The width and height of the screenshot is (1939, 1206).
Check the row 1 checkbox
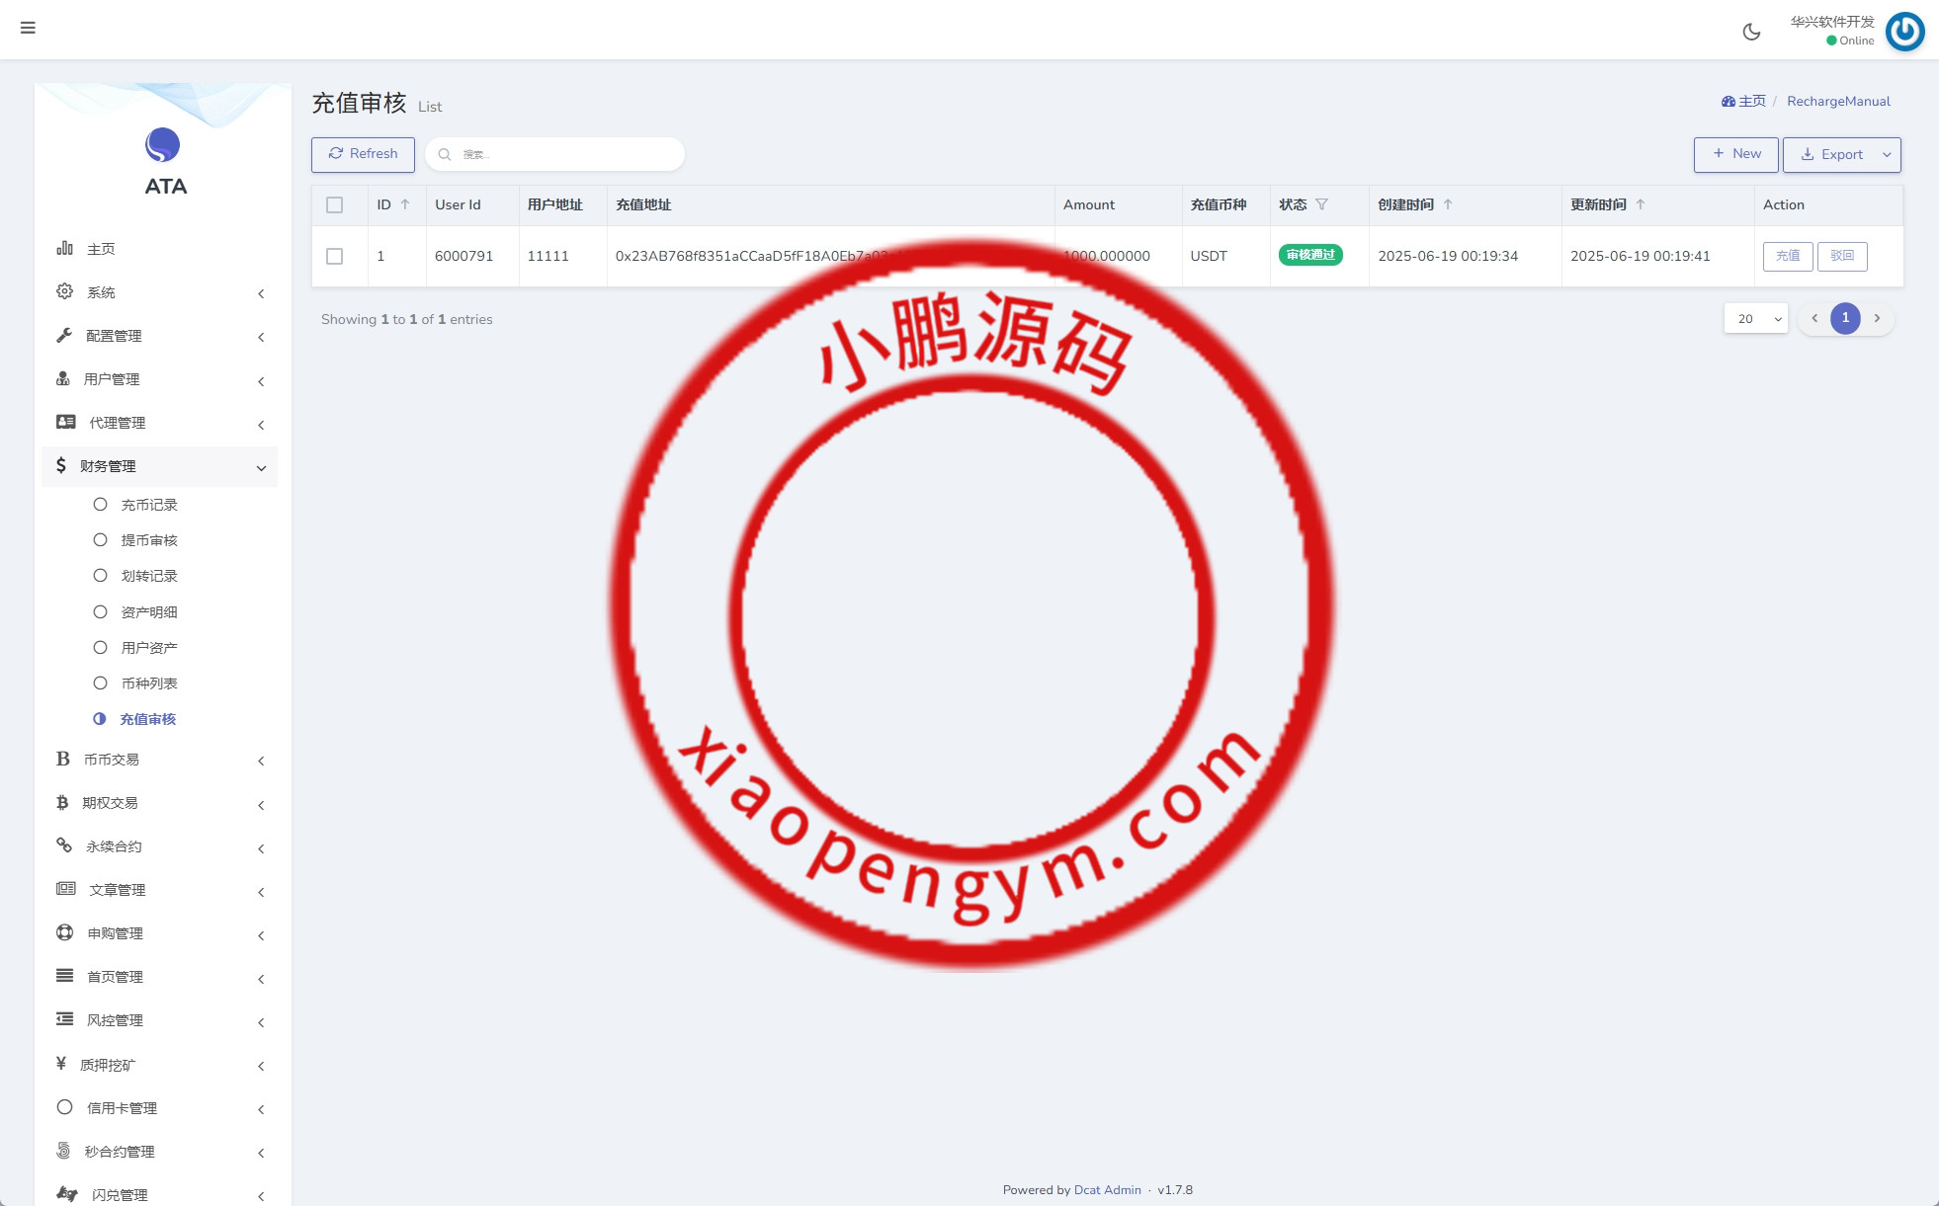click(334, 256)
